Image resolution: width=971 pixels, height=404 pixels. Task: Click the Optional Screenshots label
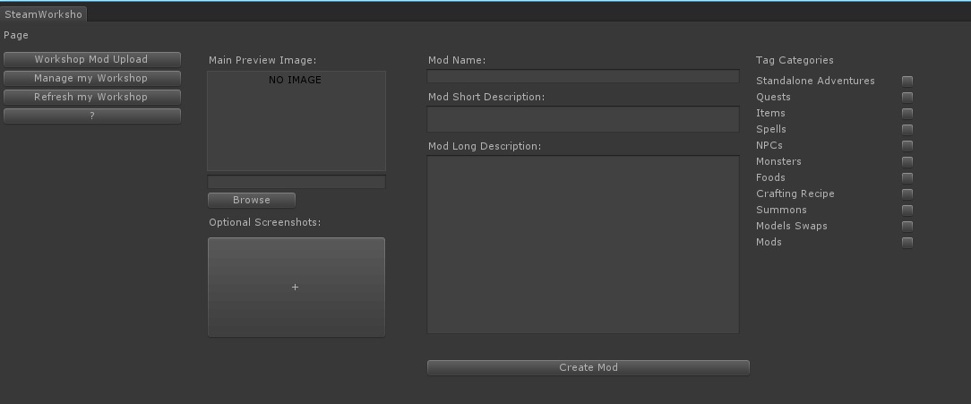[264, 222]
